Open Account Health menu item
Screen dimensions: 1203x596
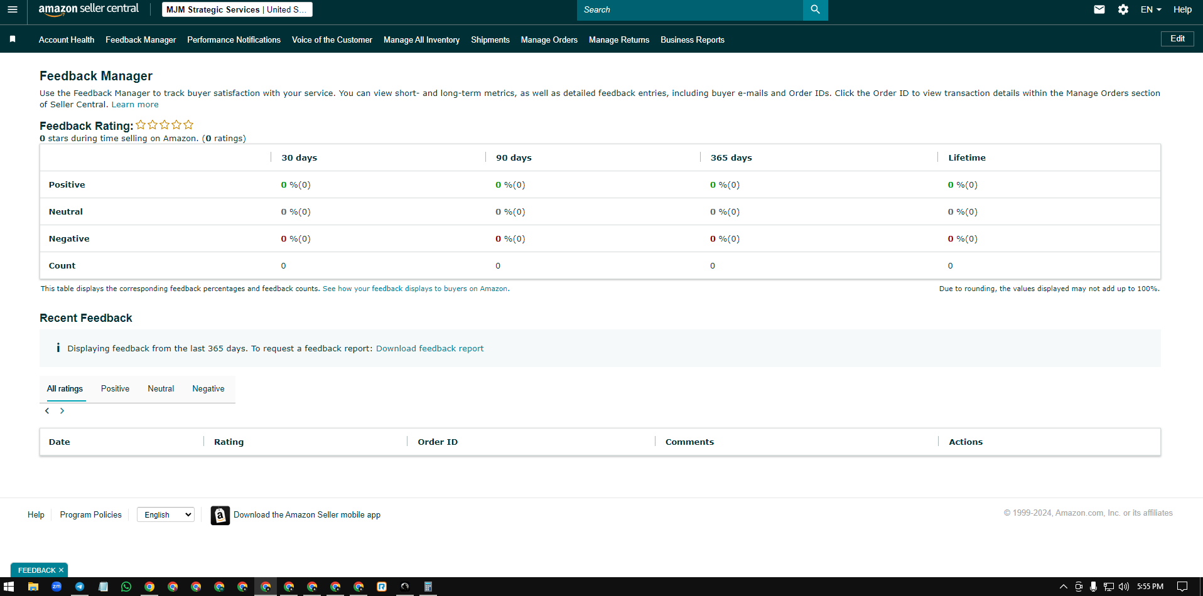[67, 40]
